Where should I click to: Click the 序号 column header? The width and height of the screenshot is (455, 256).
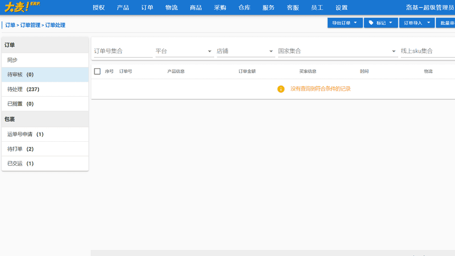coord(109,71)
